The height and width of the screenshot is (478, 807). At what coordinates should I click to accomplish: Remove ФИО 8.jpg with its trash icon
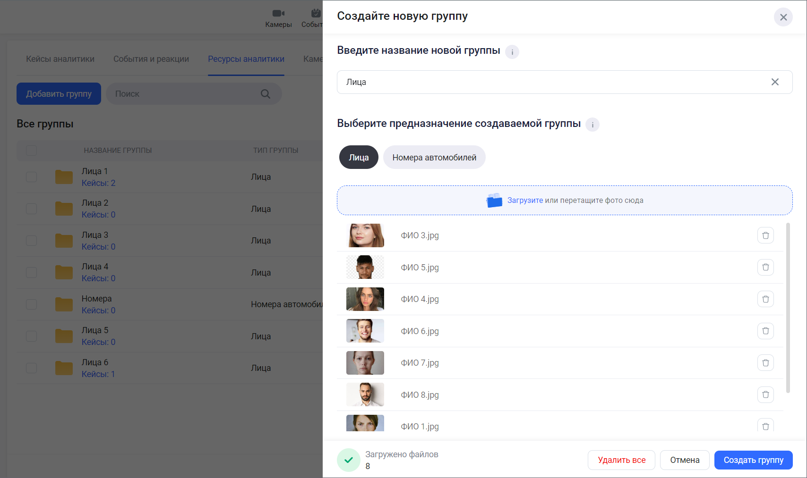pyautogui.click(x=765, y=394)
